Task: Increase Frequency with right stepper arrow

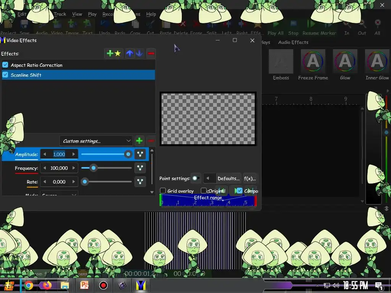Action: [74, 168]
